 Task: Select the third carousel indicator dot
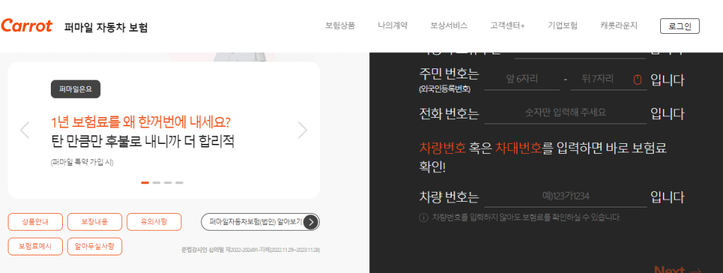pyautogui.click(x=168, y=183)
